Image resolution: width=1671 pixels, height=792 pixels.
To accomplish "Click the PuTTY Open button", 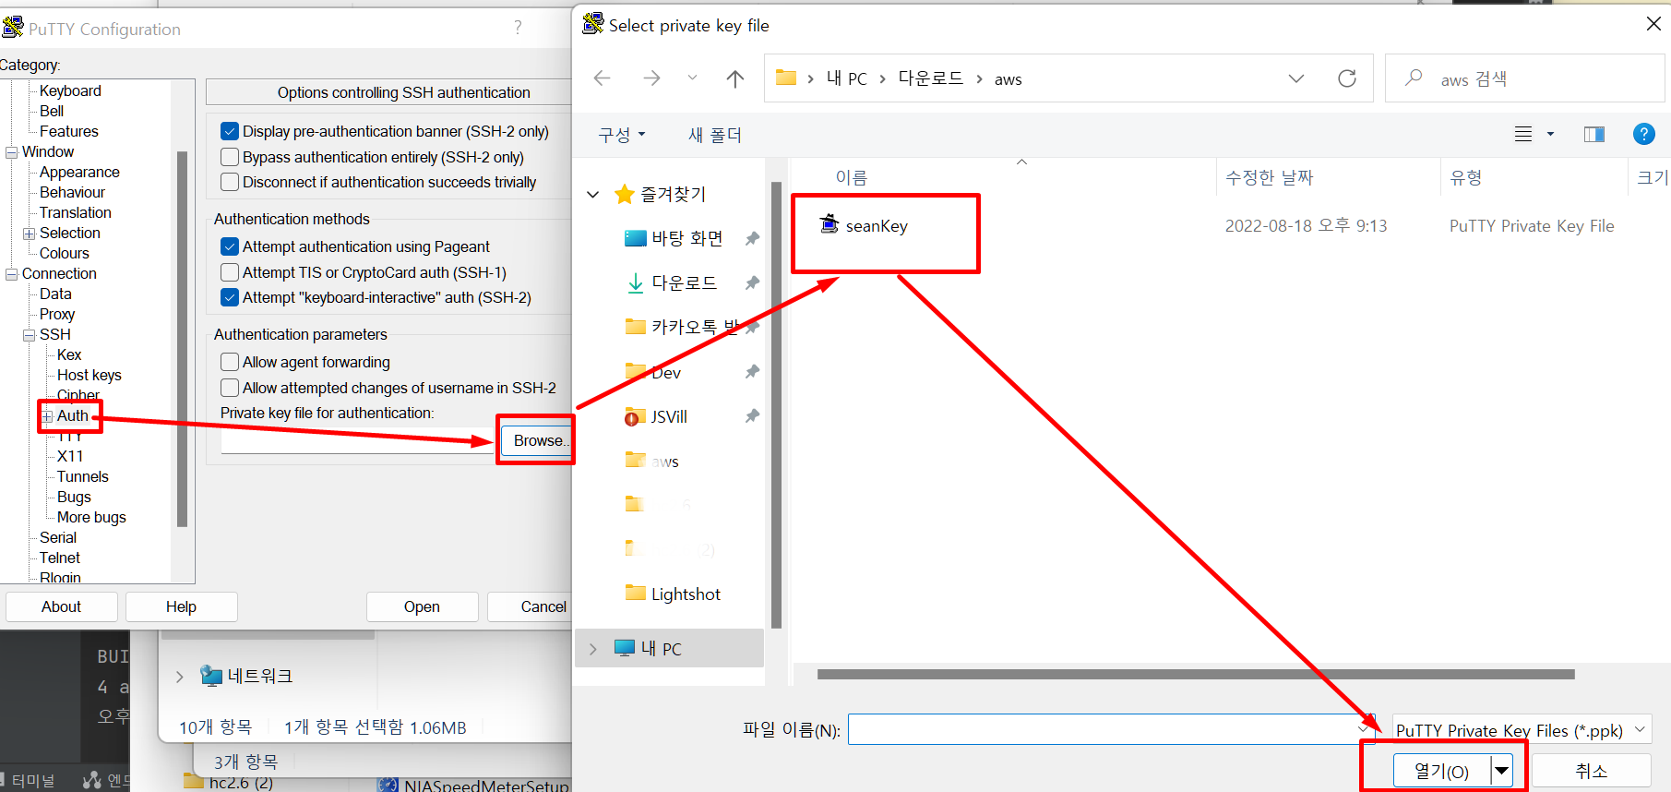I will [422, 606].
